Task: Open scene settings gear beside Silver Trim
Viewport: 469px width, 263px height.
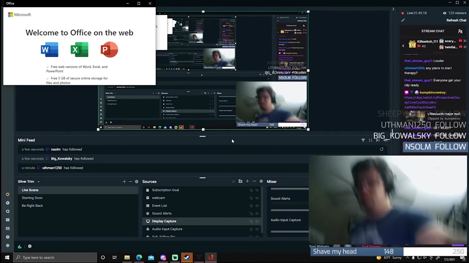Action: tap(137, 182)
